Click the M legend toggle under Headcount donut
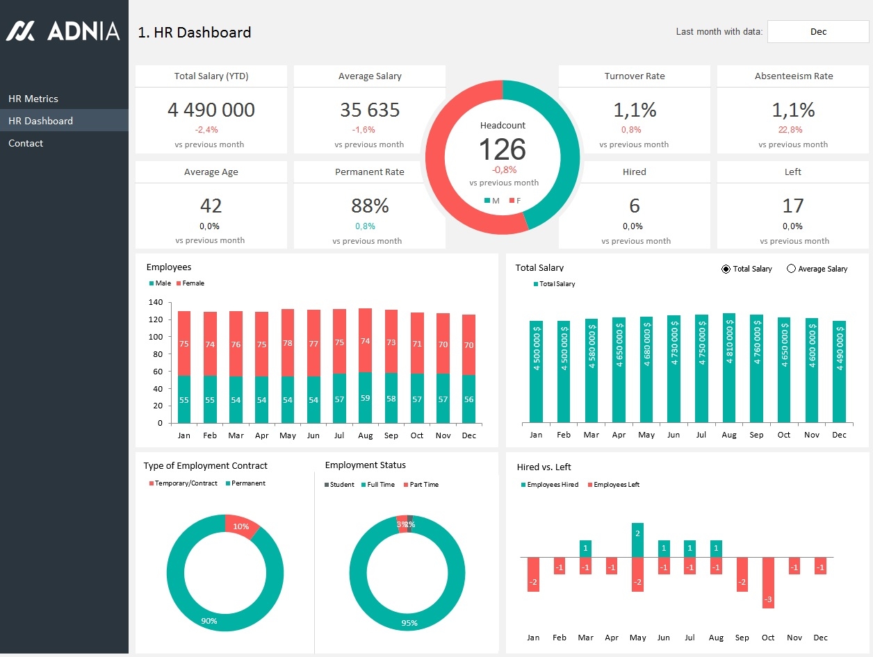The image size is (873, 657). (487, 199)
